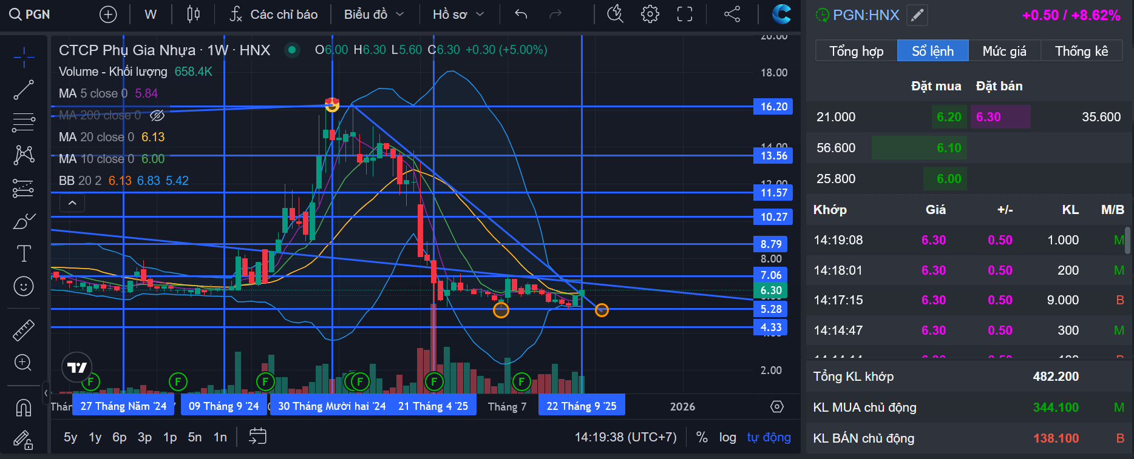Switch to Sổ lệnh tab

point(932,51)
